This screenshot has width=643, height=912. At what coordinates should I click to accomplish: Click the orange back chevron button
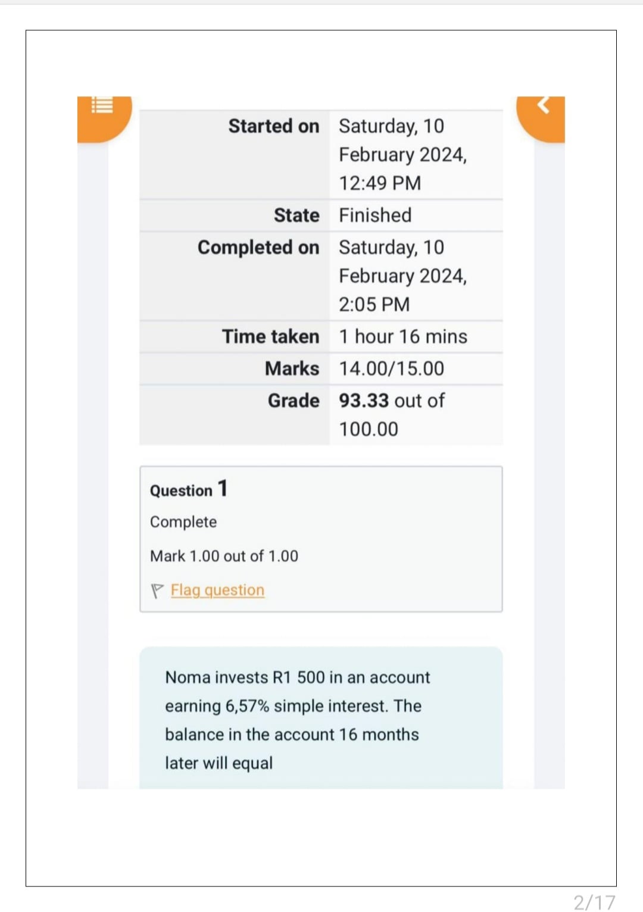click(x=542, y=105)
